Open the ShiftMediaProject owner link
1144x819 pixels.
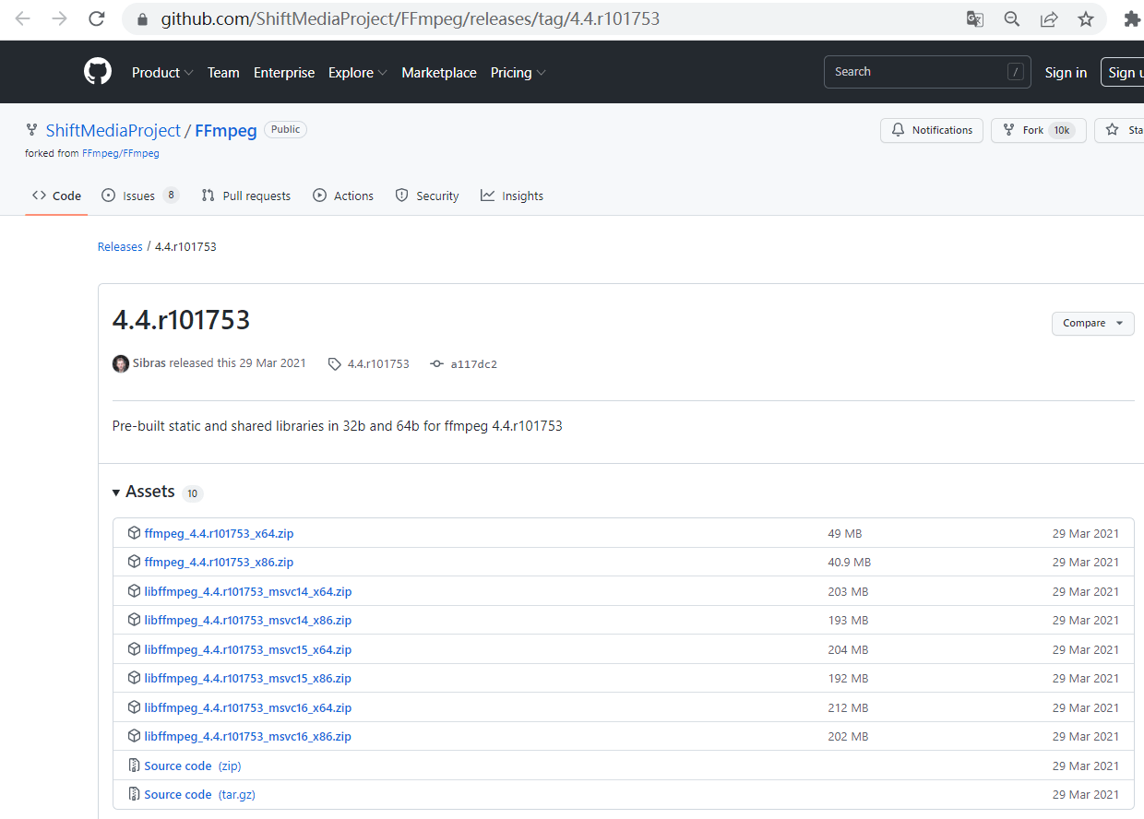pos(113,130)
